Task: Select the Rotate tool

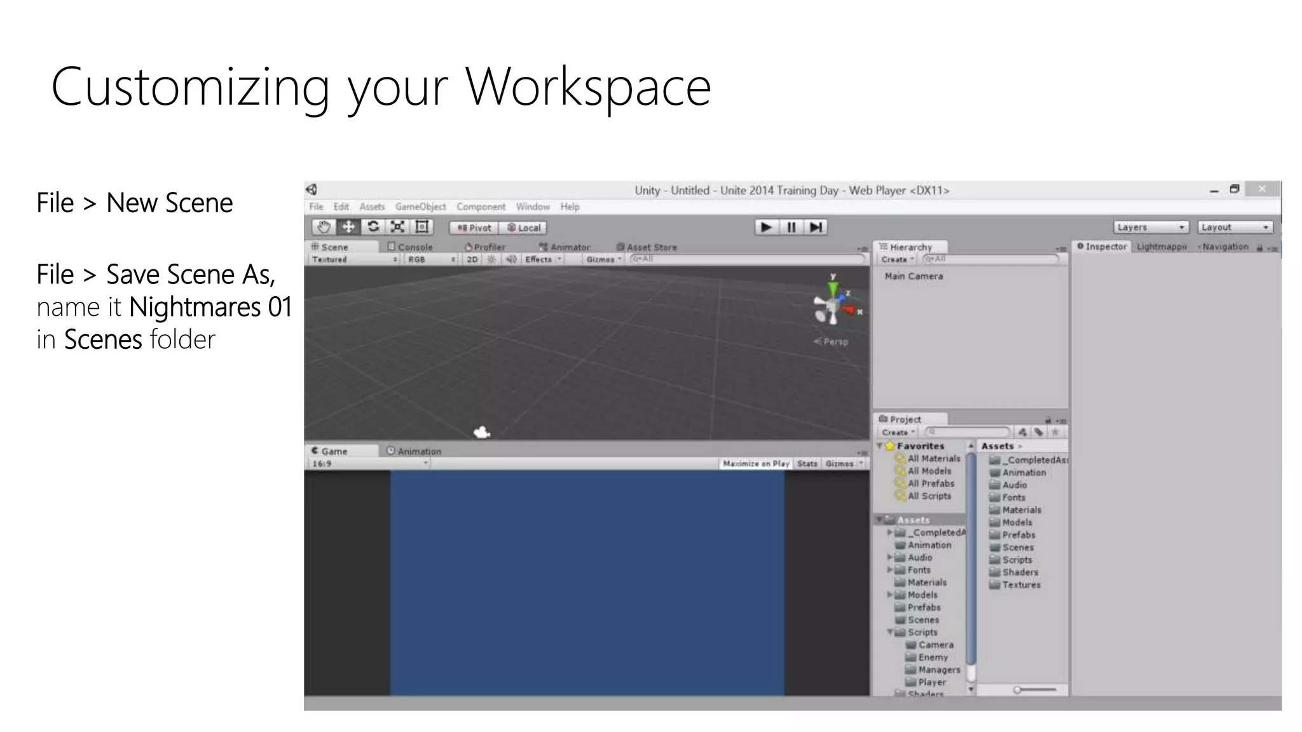Action: [373, 227]
